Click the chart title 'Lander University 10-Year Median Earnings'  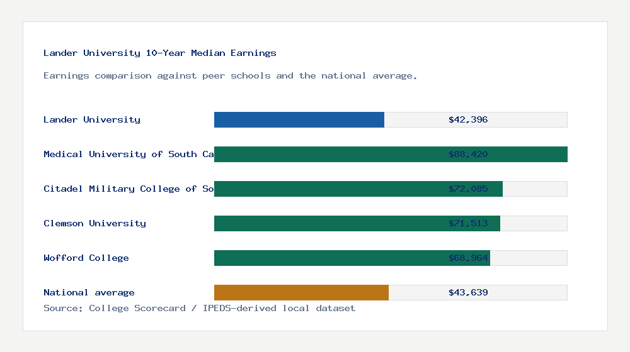(x=160, y=53)
